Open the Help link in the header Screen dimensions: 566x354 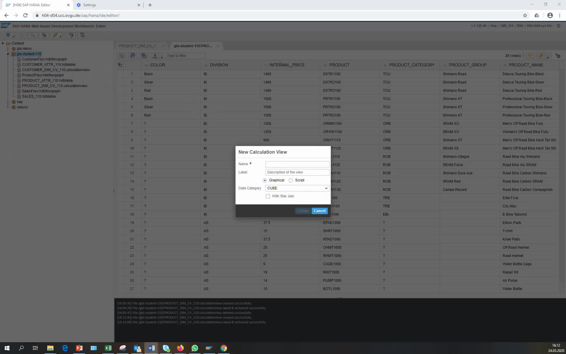[x=493, y=26]
